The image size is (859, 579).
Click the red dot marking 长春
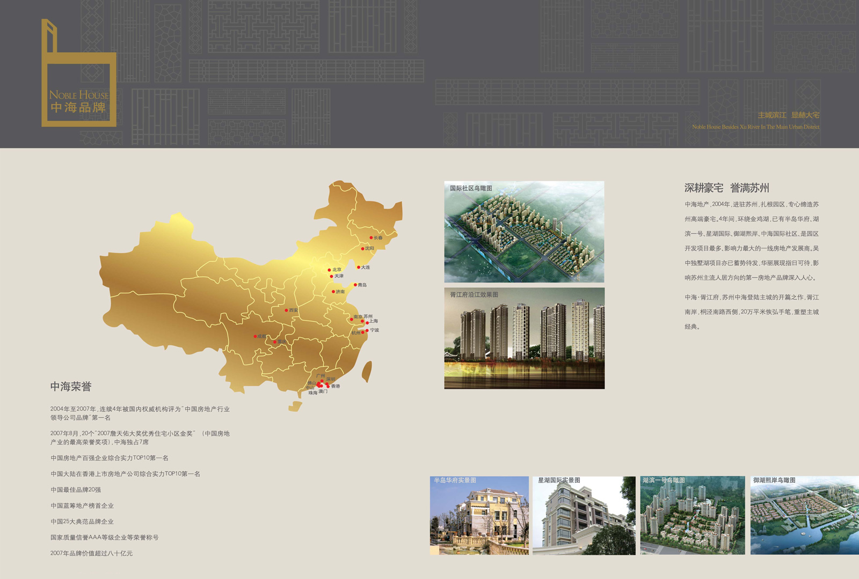click(x=371, y=237)
